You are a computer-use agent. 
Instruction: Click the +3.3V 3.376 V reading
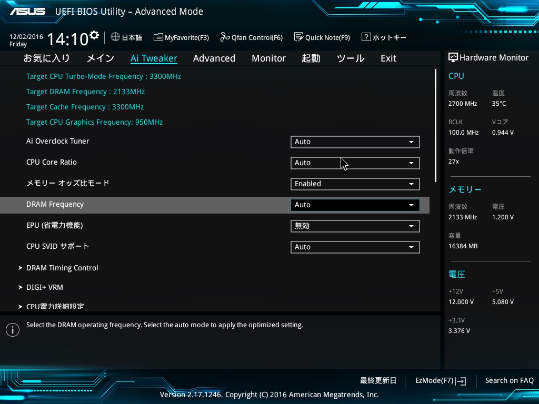tap(459, 330)
